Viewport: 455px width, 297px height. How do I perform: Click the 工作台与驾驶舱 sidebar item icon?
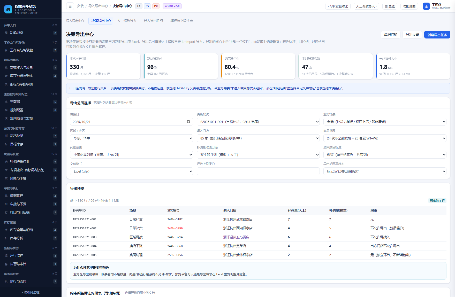pos(6,50)
